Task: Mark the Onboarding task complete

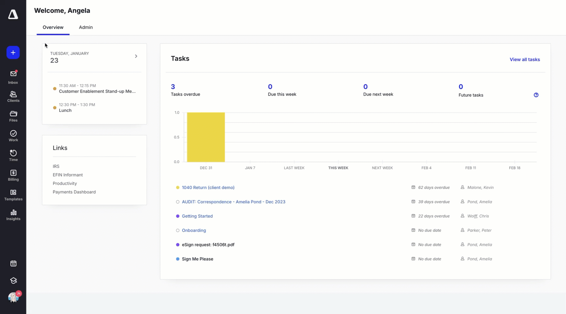Action: [x=178, y=230]
